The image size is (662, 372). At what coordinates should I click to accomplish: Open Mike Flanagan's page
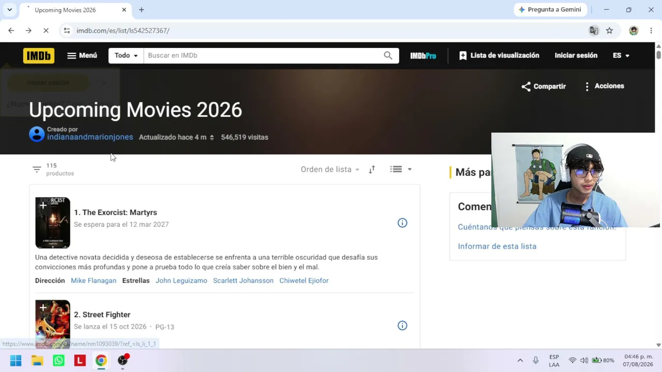[94, 281]
